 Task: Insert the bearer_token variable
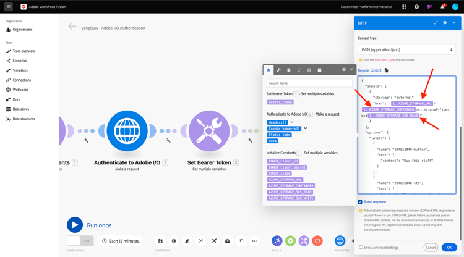point(280,102)
